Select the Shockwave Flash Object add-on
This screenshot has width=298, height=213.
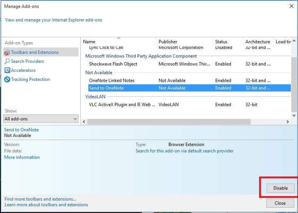tap(190, 64)
